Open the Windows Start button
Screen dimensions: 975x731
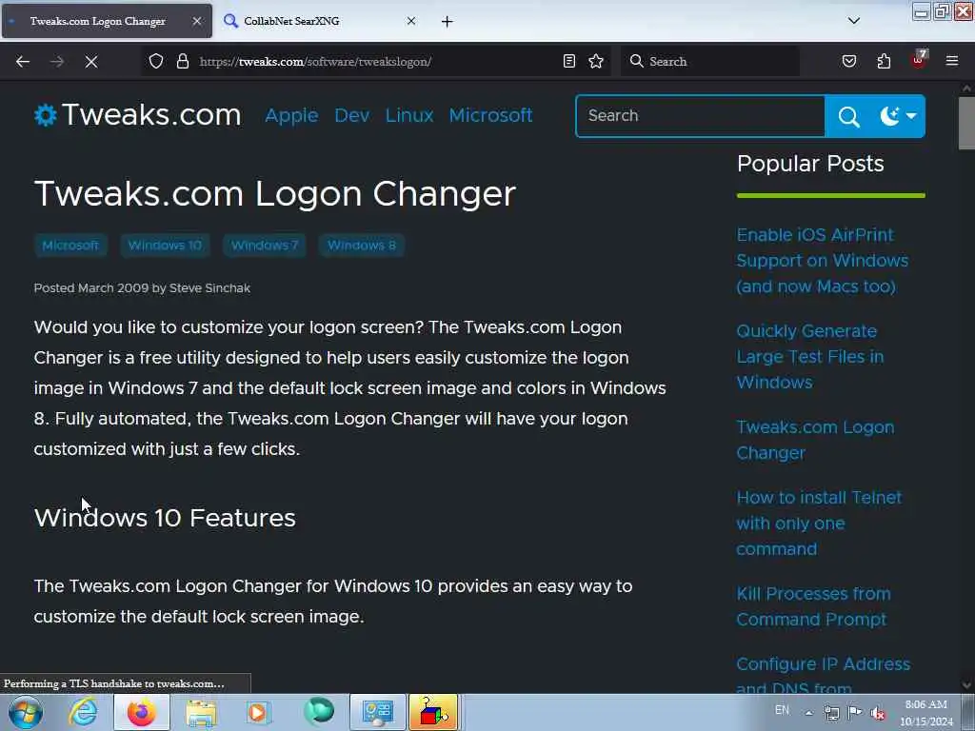(x=25, y=712)
